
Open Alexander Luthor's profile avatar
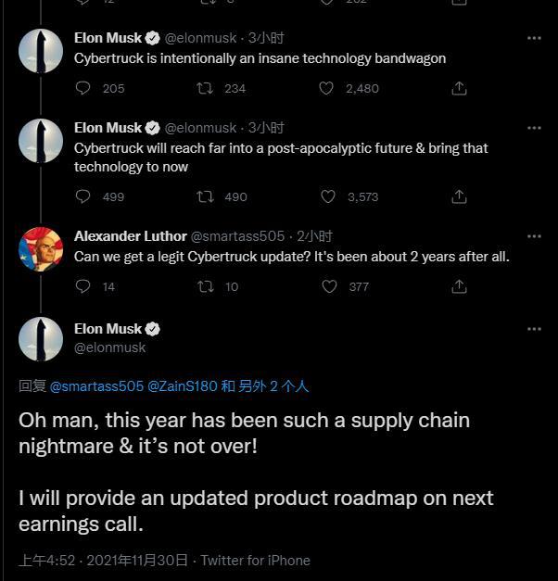tap(41, 248)
